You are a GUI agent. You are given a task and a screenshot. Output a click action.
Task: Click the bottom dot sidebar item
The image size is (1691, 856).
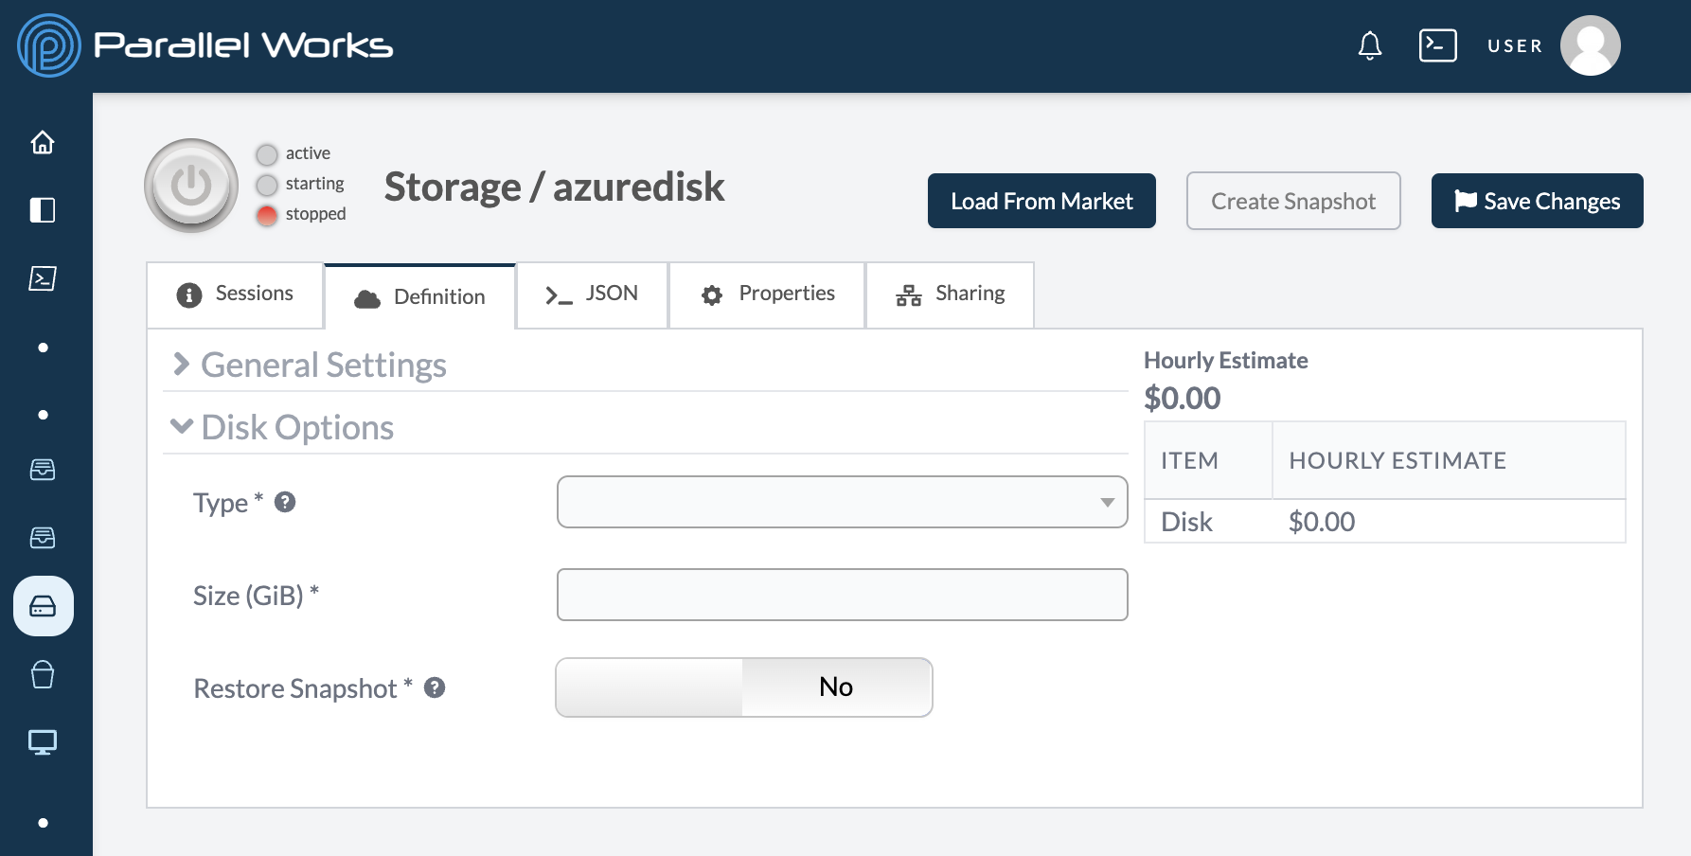[43, 823]
